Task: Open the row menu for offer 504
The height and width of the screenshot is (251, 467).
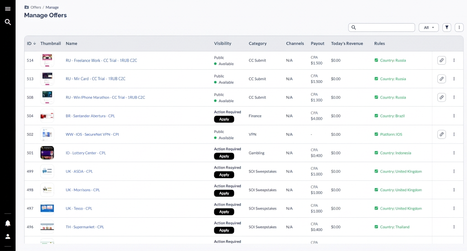Action: coord(454,116)
